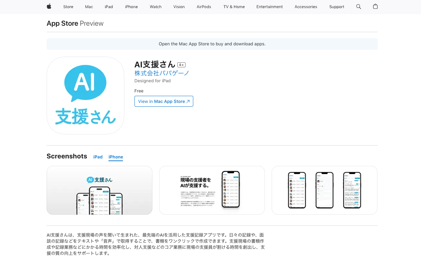Open the TV & Home menu
Screen dimensions: 421x261
click(x=234, y=7)
